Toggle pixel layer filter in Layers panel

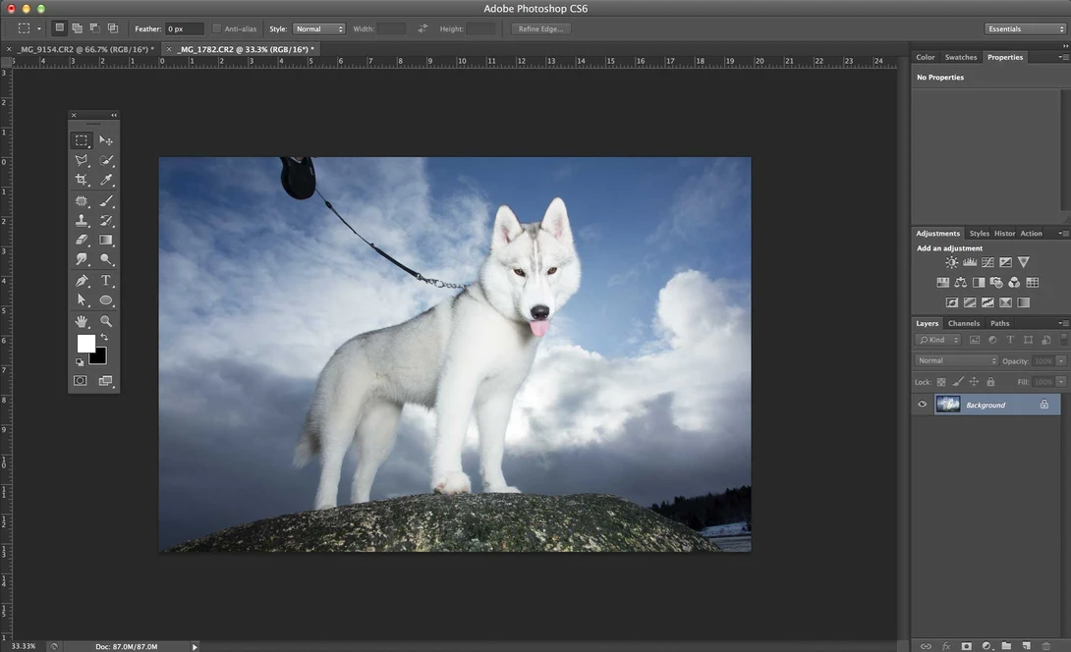tap(975, 340)
